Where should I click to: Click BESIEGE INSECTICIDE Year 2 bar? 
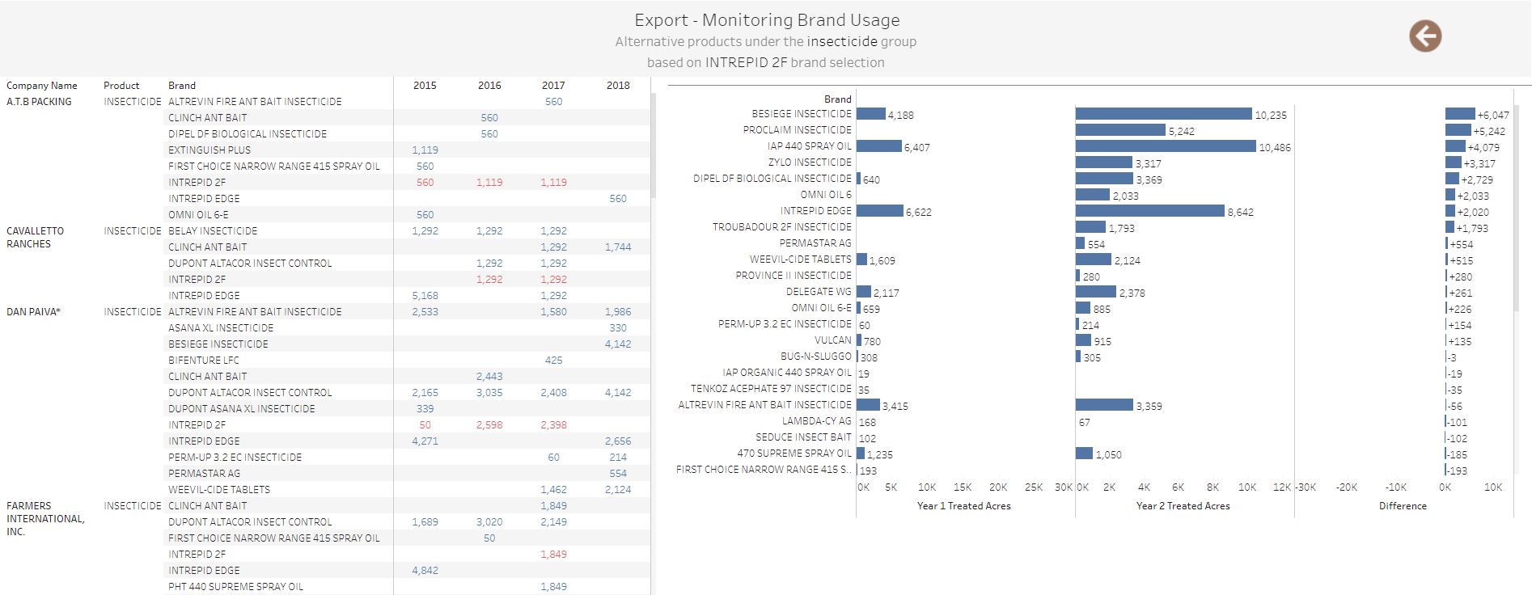coord(1164,114)
